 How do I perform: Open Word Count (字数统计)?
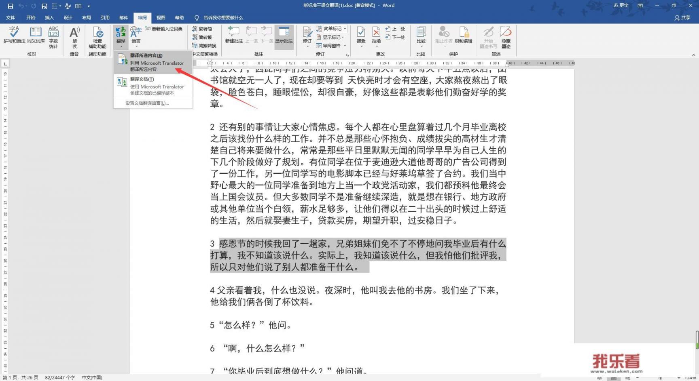tap(53, 37)
